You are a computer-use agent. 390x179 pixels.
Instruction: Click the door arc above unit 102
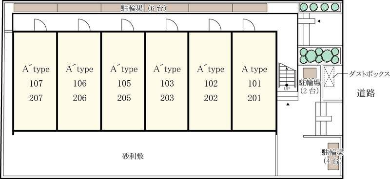[x=215, y=25]
